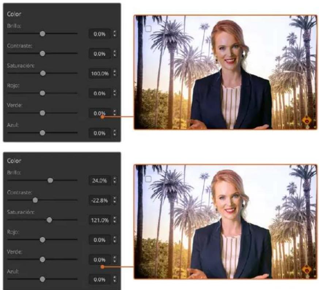Increase Saturación with up arrow beside 100.0%
Viewport: 319px width, 290px height.
[x=115, y=71]
